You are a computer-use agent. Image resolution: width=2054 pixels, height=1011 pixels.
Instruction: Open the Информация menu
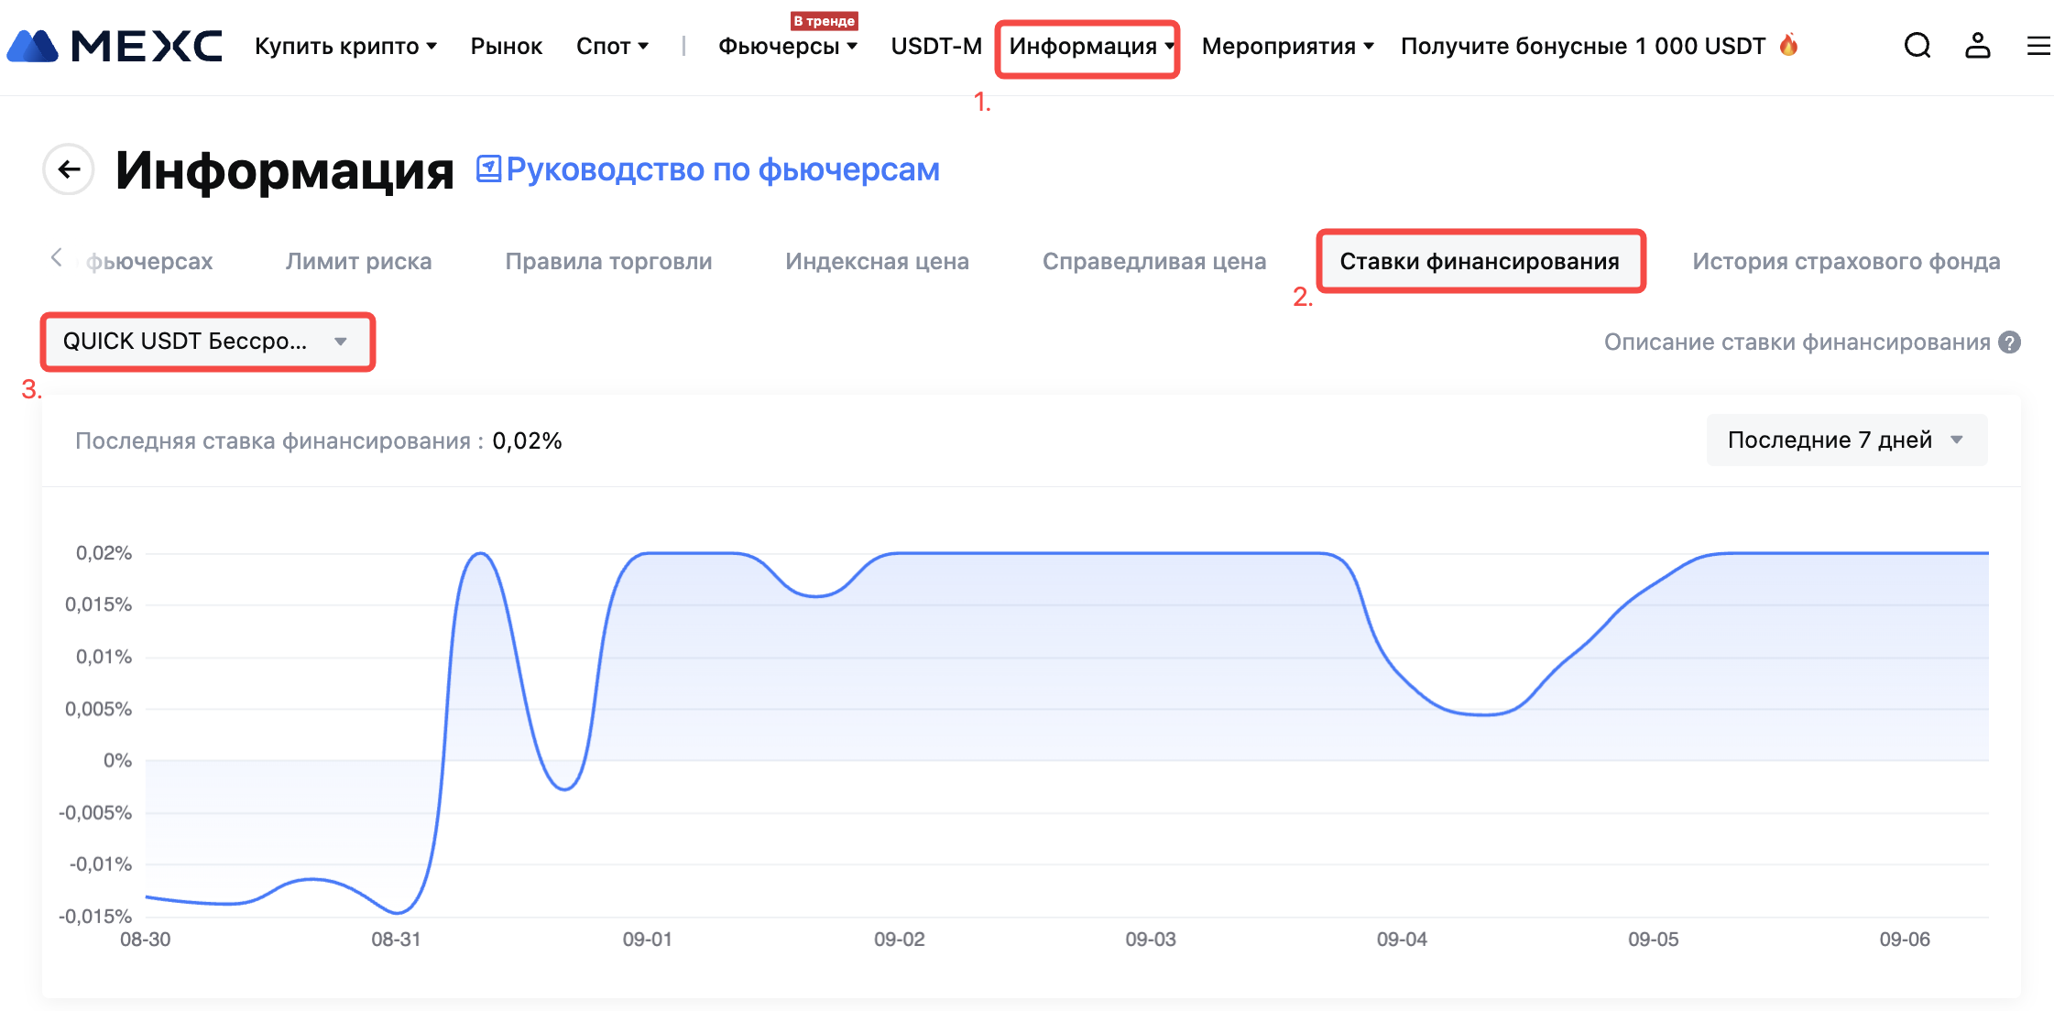pyautogui.click(x=1087, y=46)
